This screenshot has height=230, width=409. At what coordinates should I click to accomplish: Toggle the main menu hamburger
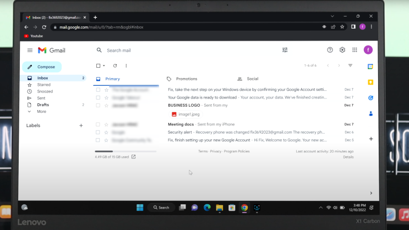(30, 50)
